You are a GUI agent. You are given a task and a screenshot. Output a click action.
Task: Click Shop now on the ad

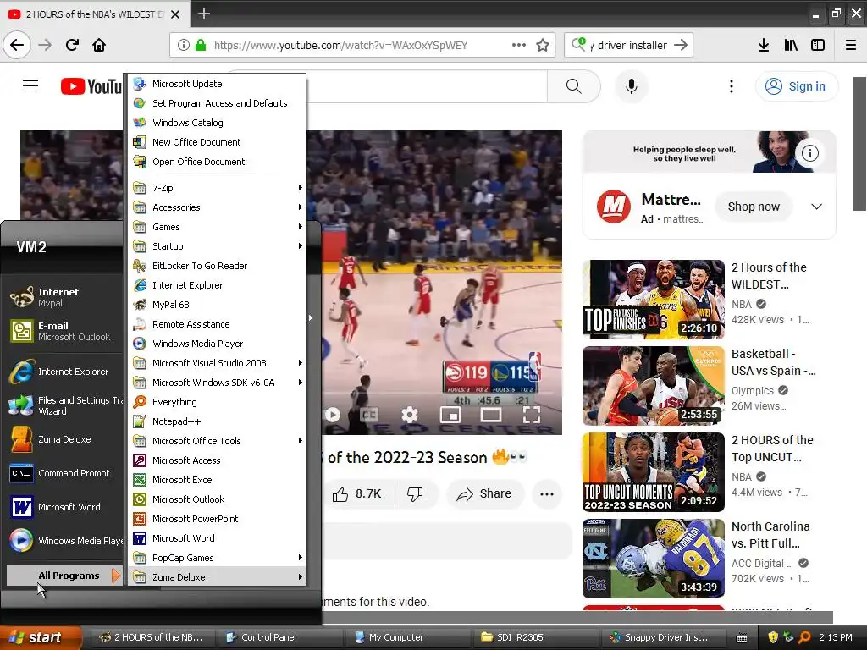pos(753,207)
